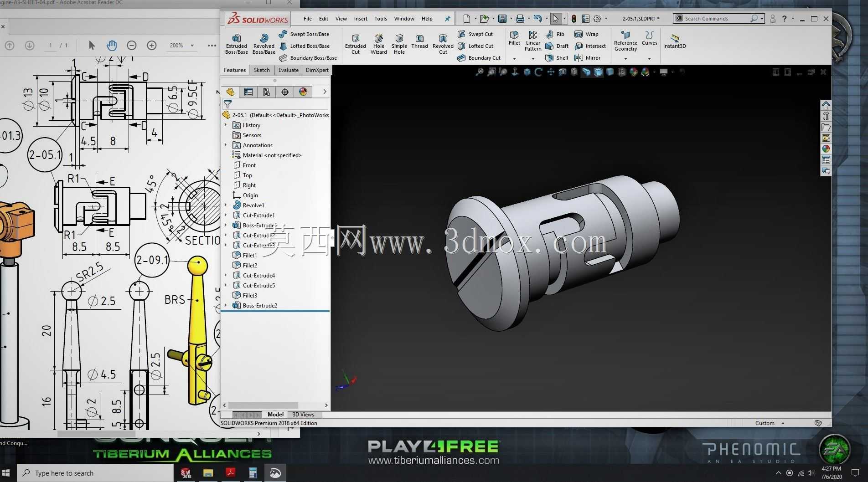Zoom out with minus button in Acrobat
Screen dimensions: 868x482
click(x=132, y=46)
